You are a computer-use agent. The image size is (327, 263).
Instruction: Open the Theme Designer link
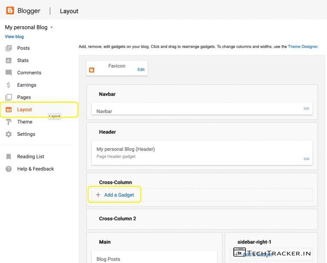[x=303, y=47]
